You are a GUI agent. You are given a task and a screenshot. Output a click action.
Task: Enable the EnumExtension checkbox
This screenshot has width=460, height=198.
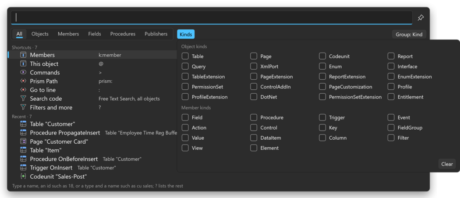click(x=391, y=77)
